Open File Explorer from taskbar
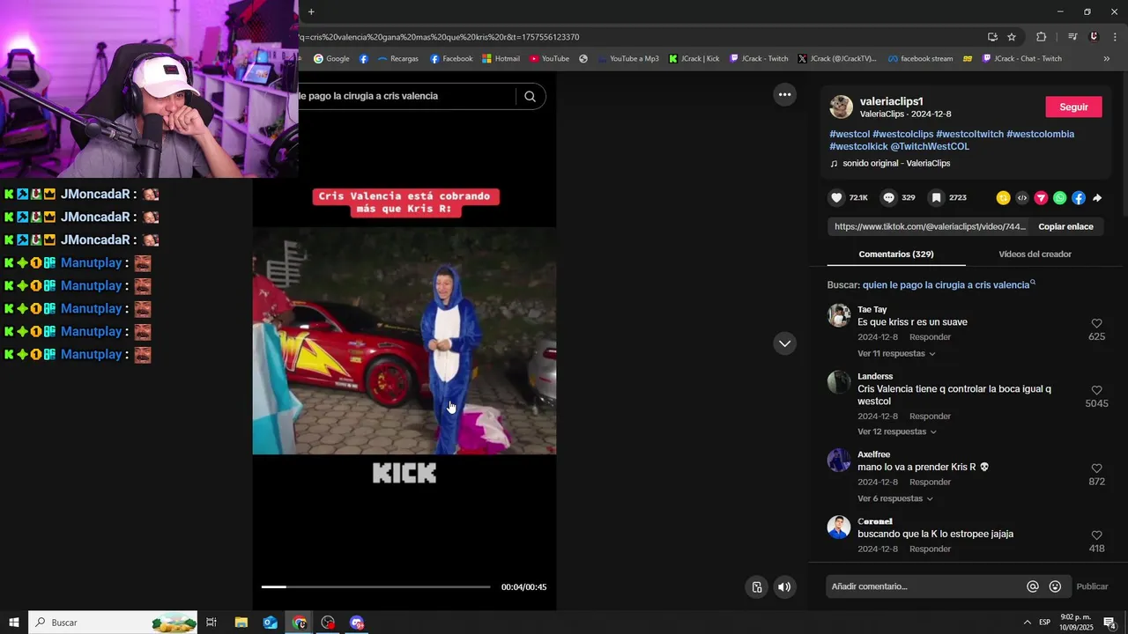 pyautogui.click(x=241, y=623)
